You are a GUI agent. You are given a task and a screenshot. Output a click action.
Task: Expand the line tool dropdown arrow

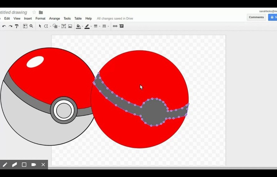[x=50, y=27]
